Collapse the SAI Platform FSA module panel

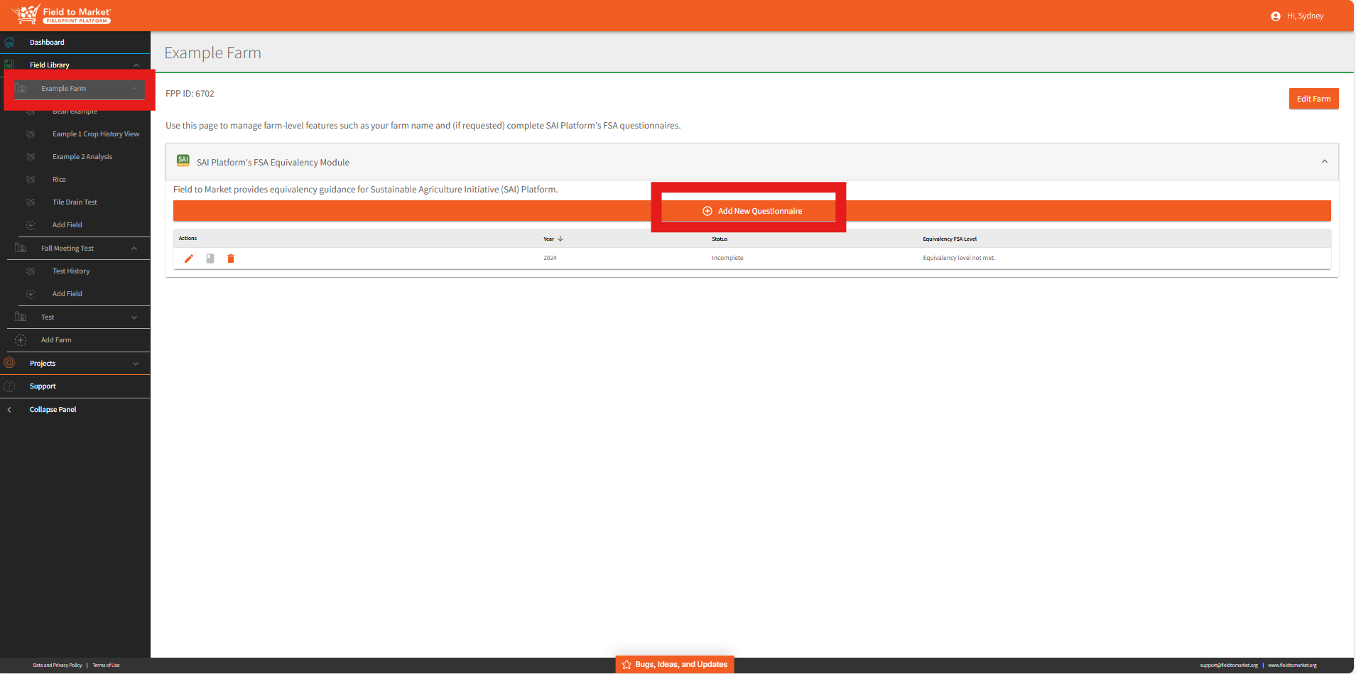[1325, 162]
